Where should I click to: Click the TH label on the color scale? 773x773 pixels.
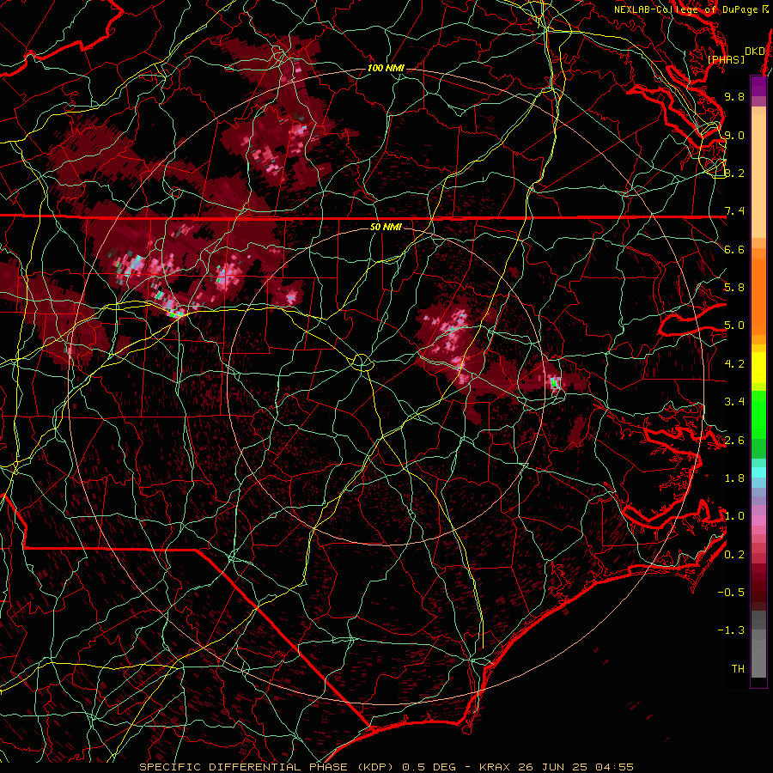738,669
